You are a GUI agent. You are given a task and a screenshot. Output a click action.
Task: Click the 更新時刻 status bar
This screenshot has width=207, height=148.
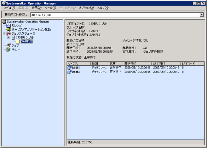pyautogui.click(x=136, y=142)
